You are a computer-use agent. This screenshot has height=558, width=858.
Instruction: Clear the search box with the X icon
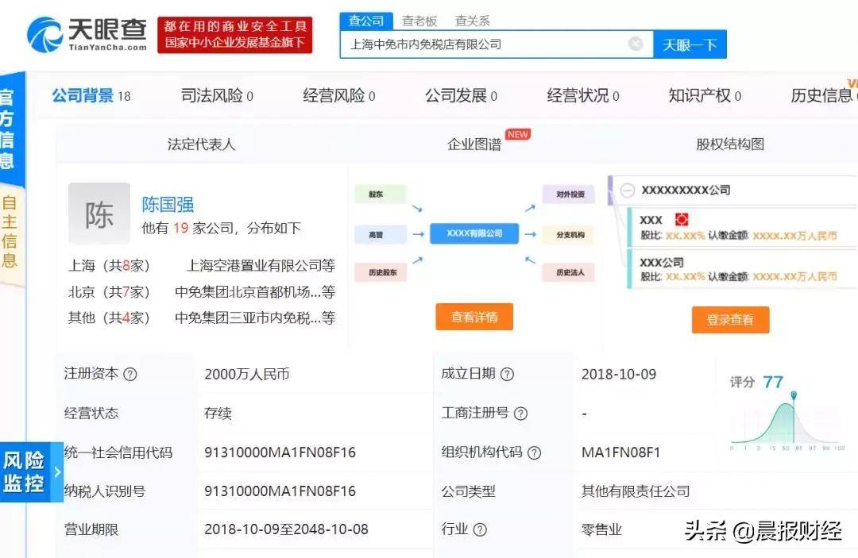(635, 44)
